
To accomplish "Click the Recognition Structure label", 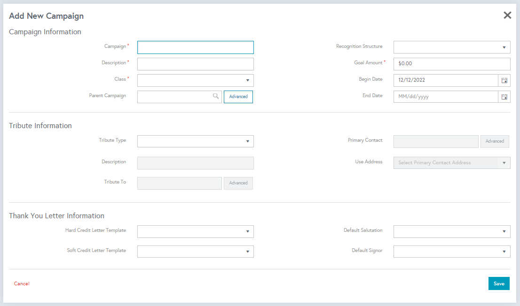I will point(359,46).
